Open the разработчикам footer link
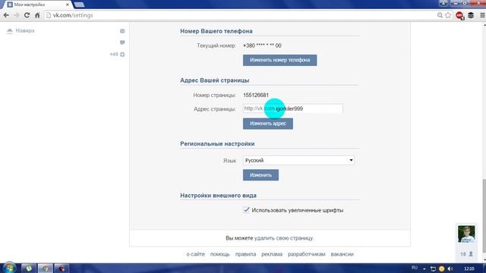 click(307, 254)
